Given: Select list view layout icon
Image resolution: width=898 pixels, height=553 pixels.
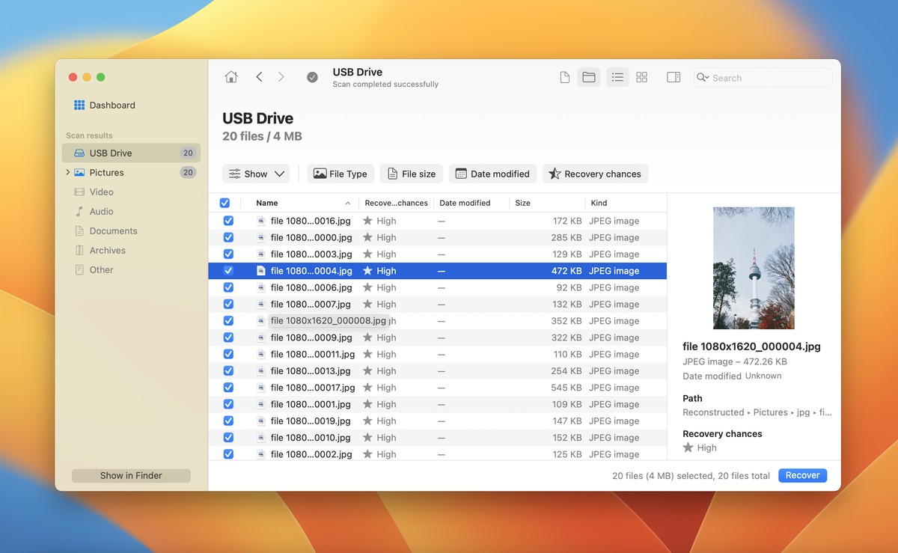Looking at the screenshot, I should tap(617, 77).
